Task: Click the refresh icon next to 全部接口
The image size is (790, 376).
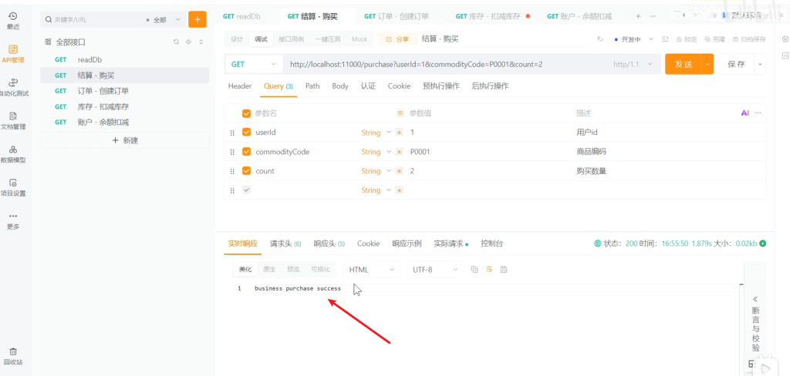Action: (176, 42)
